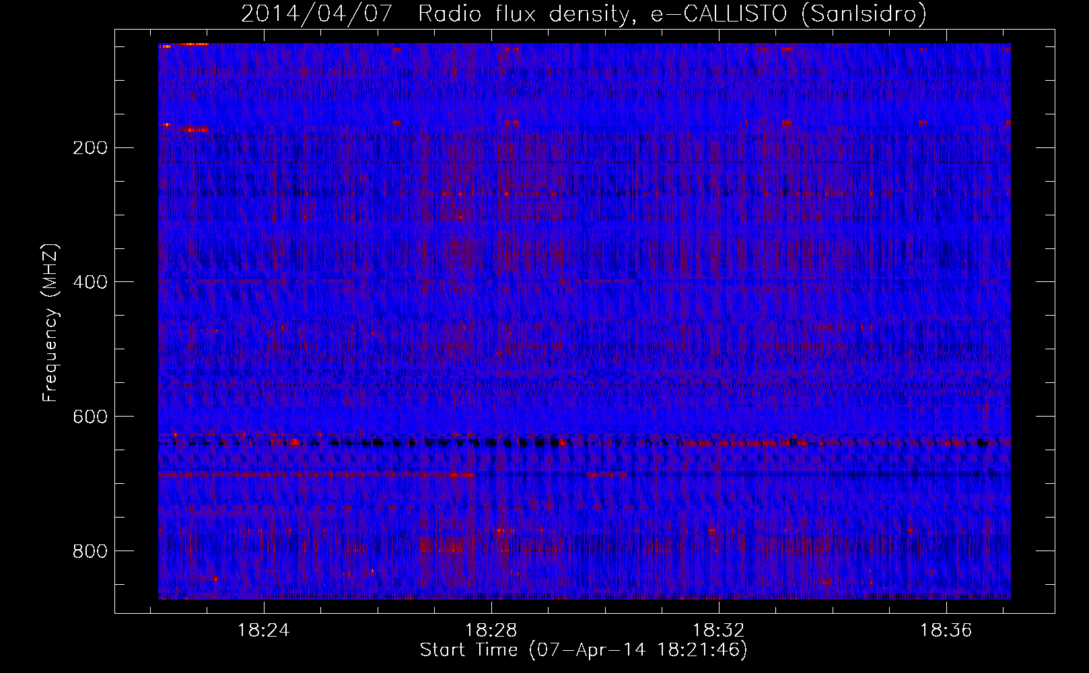This screenshot has height=673, width=1089.
Task: Click the 600 frequency tick label
Action: coord(90,417)
